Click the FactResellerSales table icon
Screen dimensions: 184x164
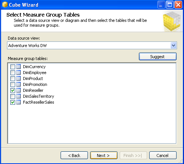coord(18,102)
